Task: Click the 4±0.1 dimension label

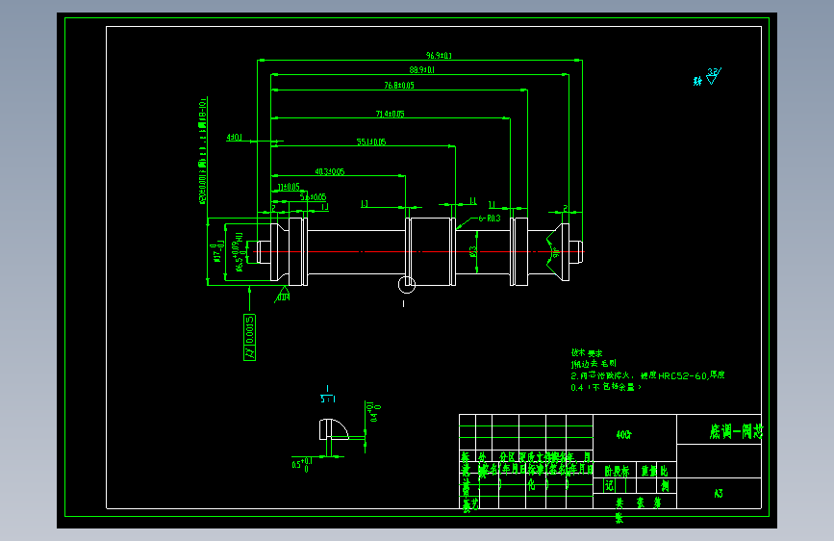Action: (x=234, y=138)
